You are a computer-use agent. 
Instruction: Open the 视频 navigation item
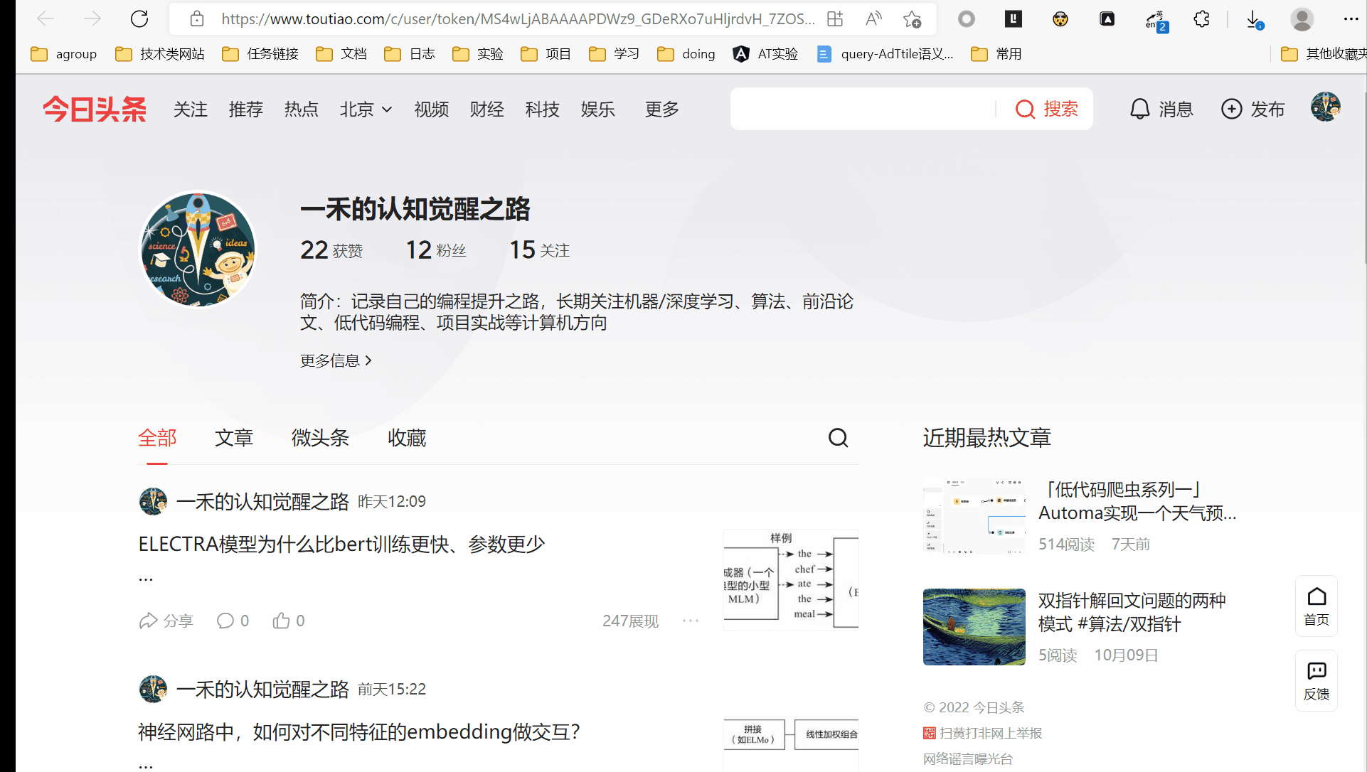[432, 109]
